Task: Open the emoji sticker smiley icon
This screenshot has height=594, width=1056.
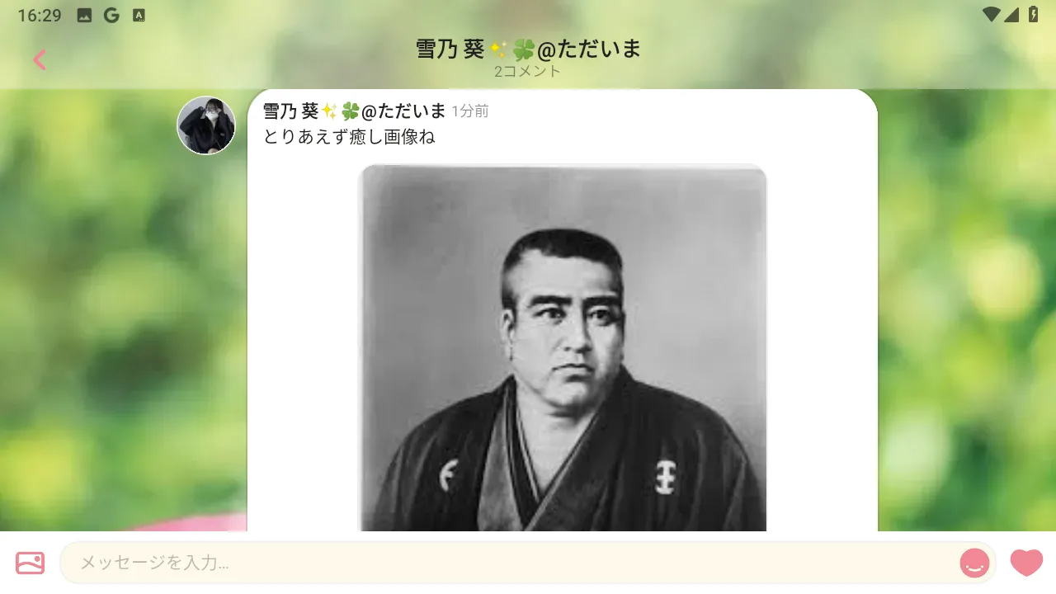Action: pyautogui.click(x=974, y=563)
